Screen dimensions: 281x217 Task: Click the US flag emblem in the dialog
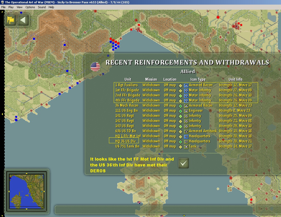[95, 67]
